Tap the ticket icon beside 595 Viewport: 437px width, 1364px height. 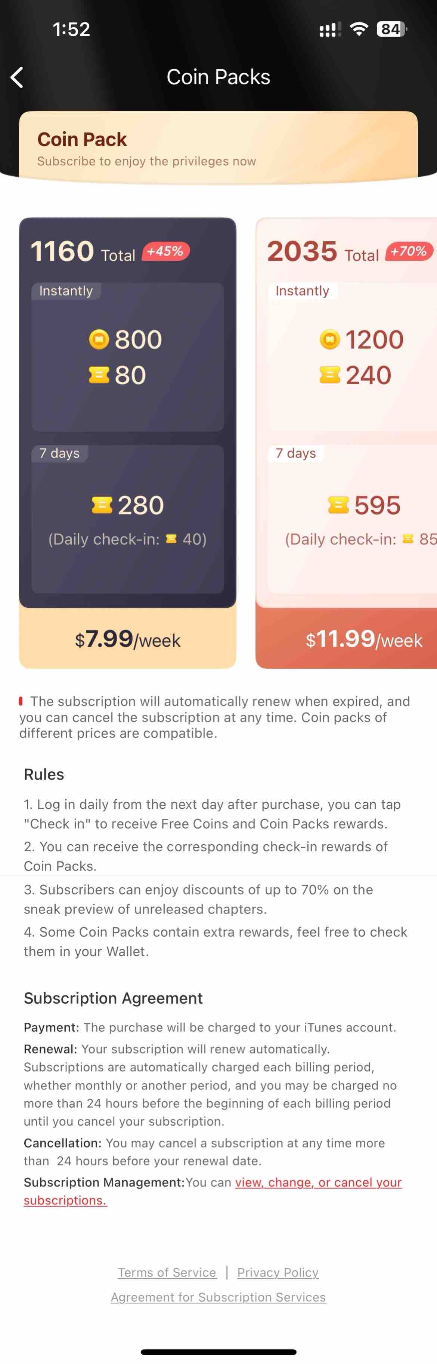point(338,504)
